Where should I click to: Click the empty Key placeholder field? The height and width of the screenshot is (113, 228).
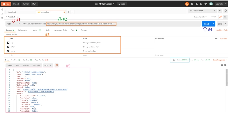(x=46, y=55)
